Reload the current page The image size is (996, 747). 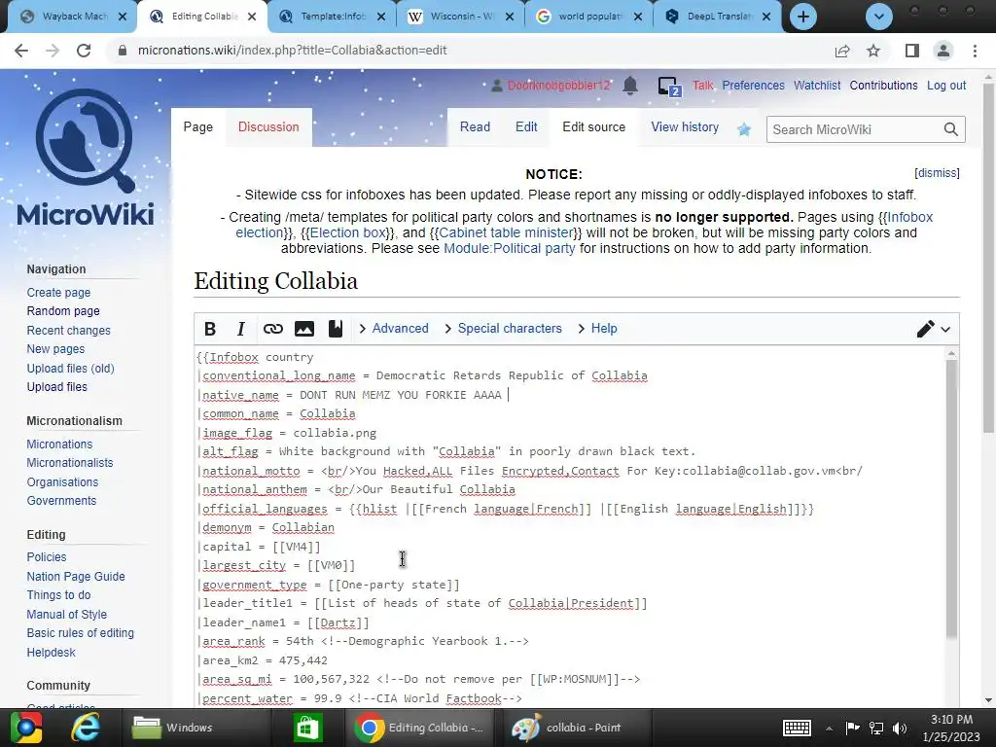click(84, 51)
